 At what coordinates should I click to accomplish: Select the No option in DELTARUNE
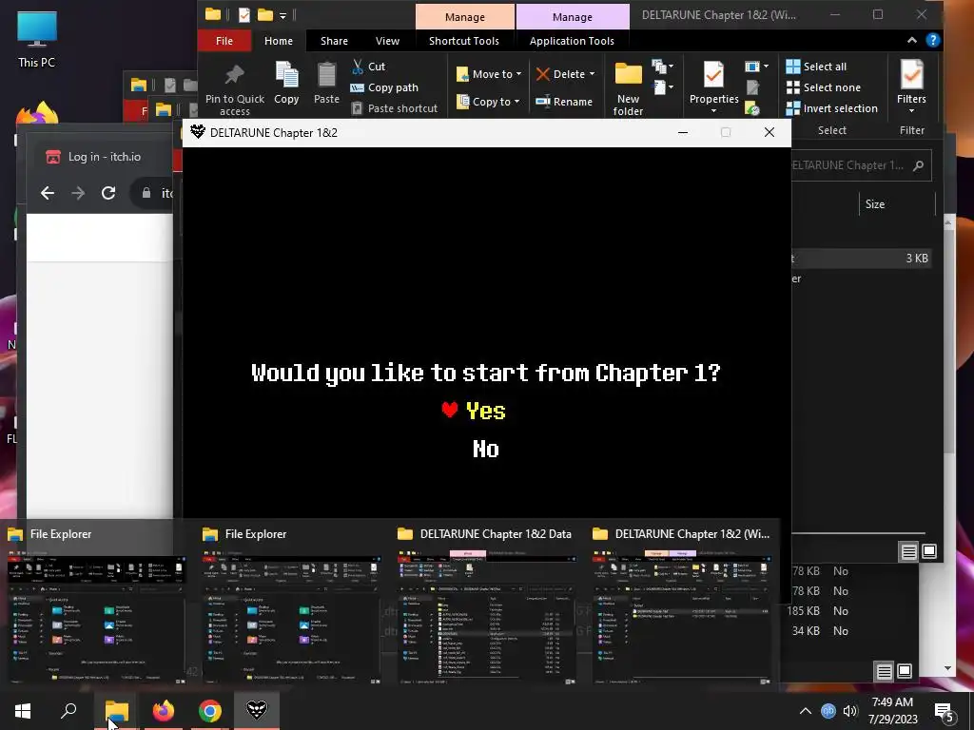point(486,449)
